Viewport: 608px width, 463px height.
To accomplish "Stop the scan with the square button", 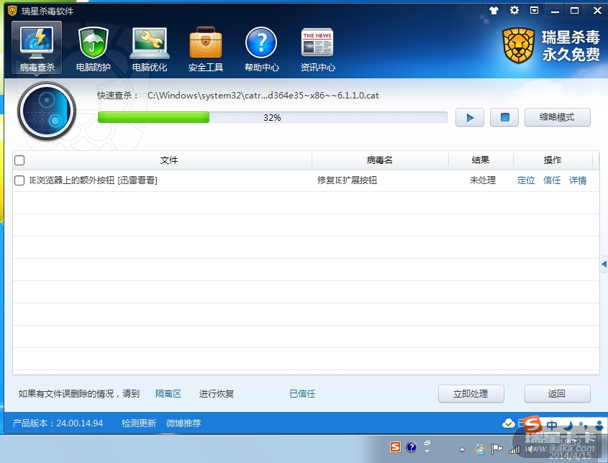I will pyautogui.click(x=504, y=117).
